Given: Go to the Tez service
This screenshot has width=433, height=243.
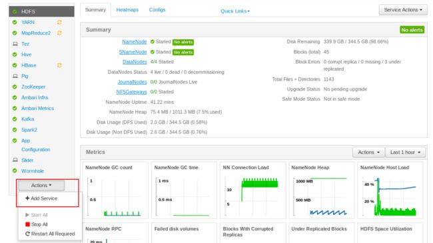Looking at the screenshot, I should point(25,44).
